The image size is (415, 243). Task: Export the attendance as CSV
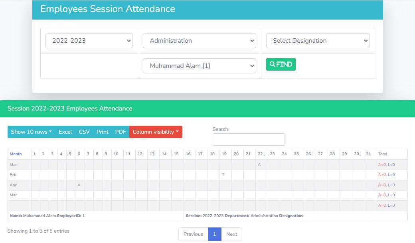point(84,132)
